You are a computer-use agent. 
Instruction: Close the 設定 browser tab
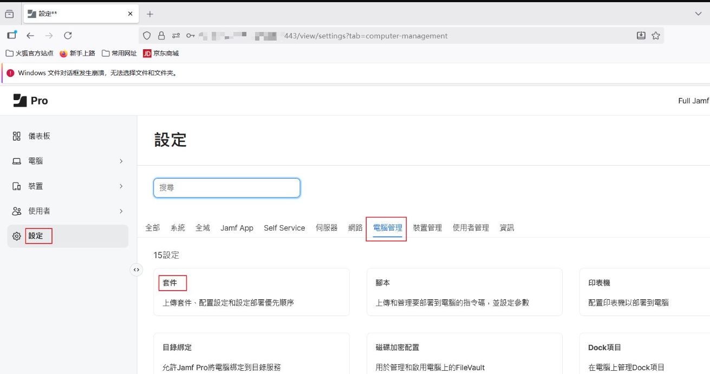pos(130,14)
